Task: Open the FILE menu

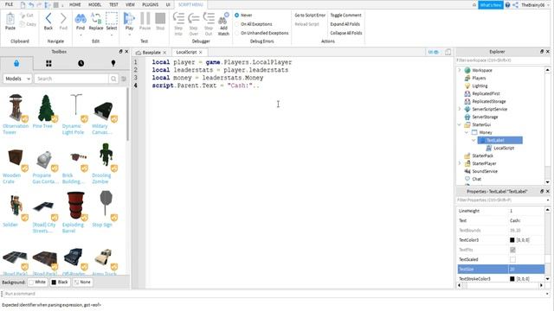Action: [x=10, y=4]
